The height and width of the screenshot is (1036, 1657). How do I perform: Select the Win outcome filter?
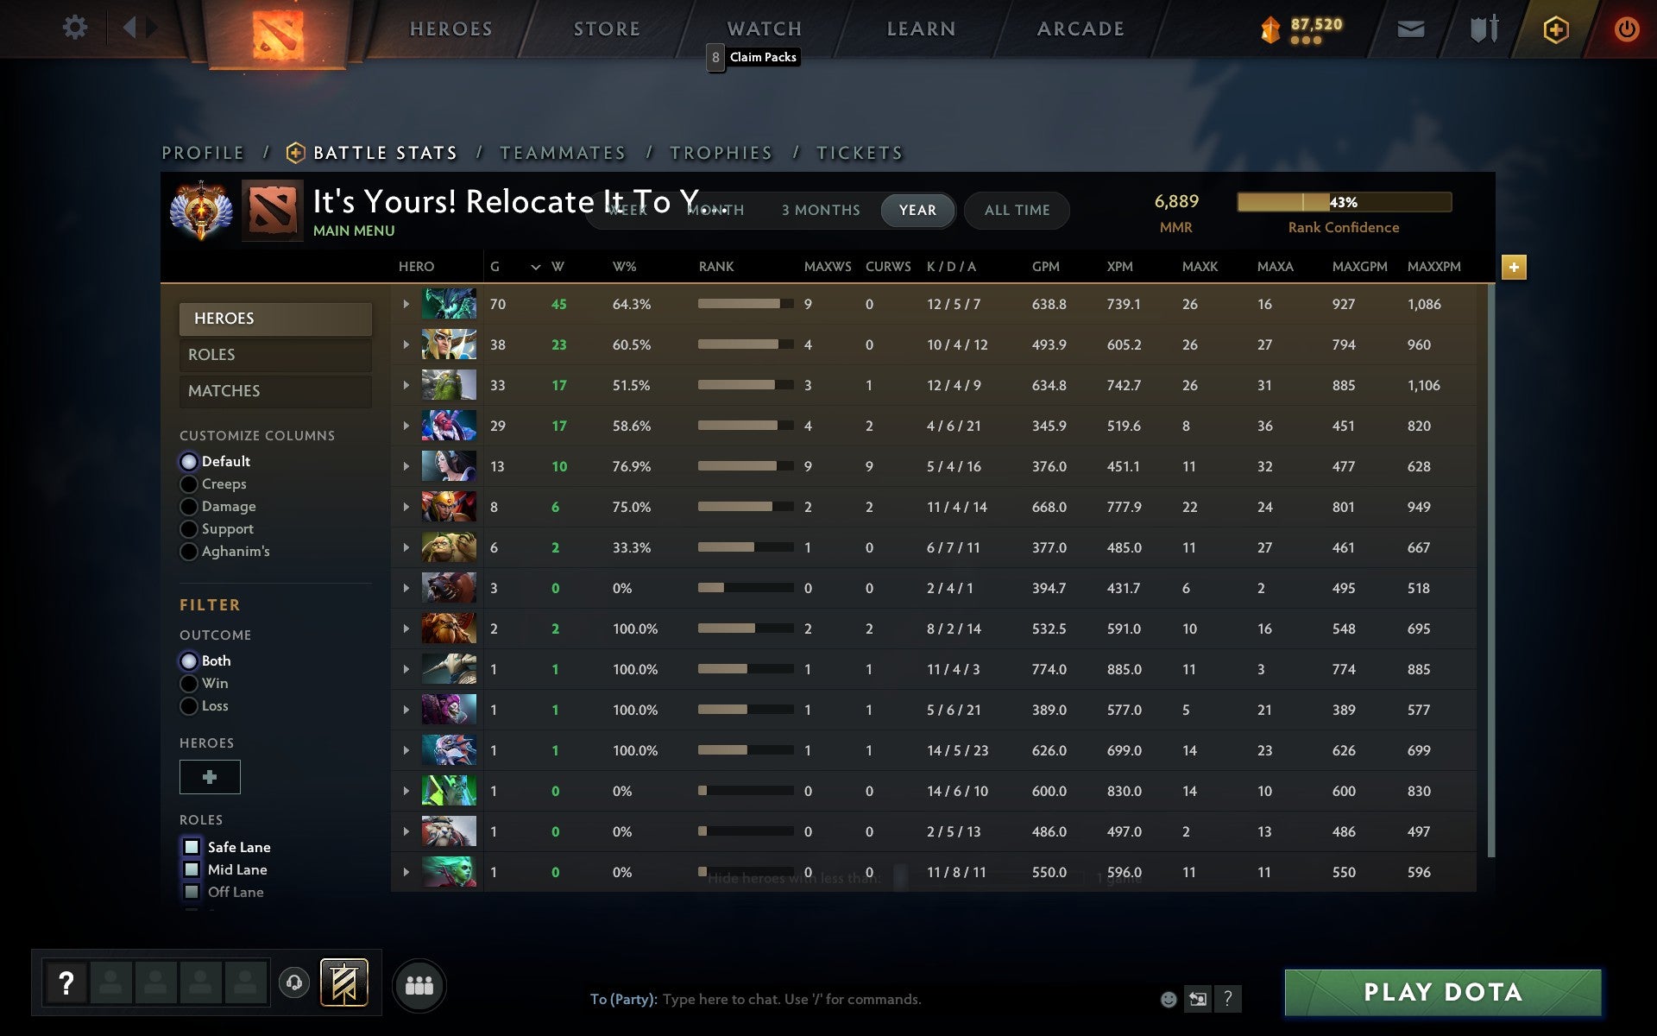(x=189, y=684)
